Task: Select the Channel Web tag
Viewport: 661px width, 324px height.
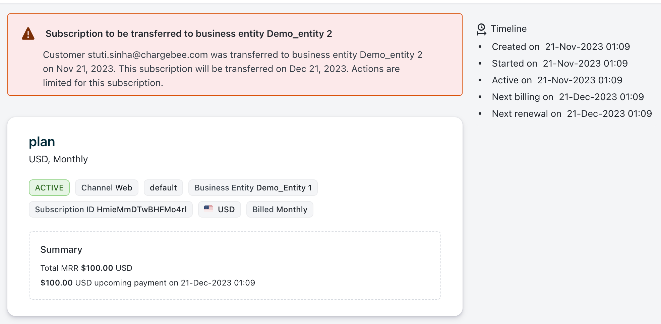Action: coord(107,188)
